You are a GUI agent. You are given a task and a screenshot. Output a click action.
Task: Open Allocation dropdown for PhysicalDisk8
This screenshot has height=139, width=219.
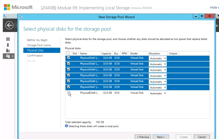tap(158, 93)
